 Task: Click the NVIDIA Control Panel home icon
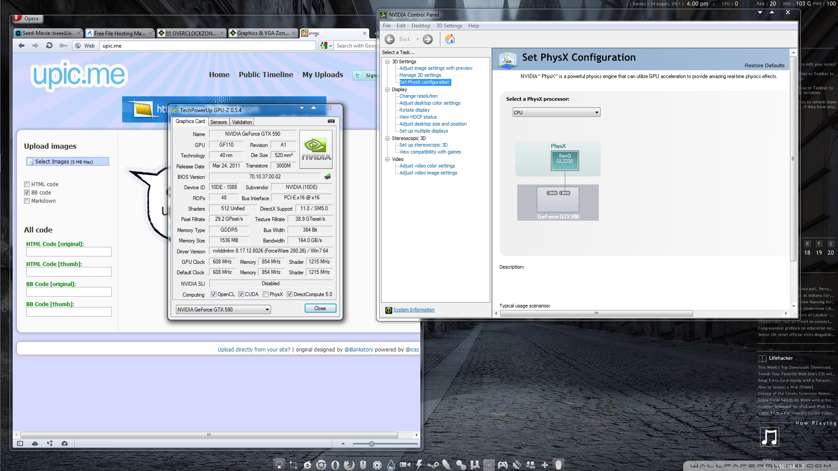coord(450,39)
